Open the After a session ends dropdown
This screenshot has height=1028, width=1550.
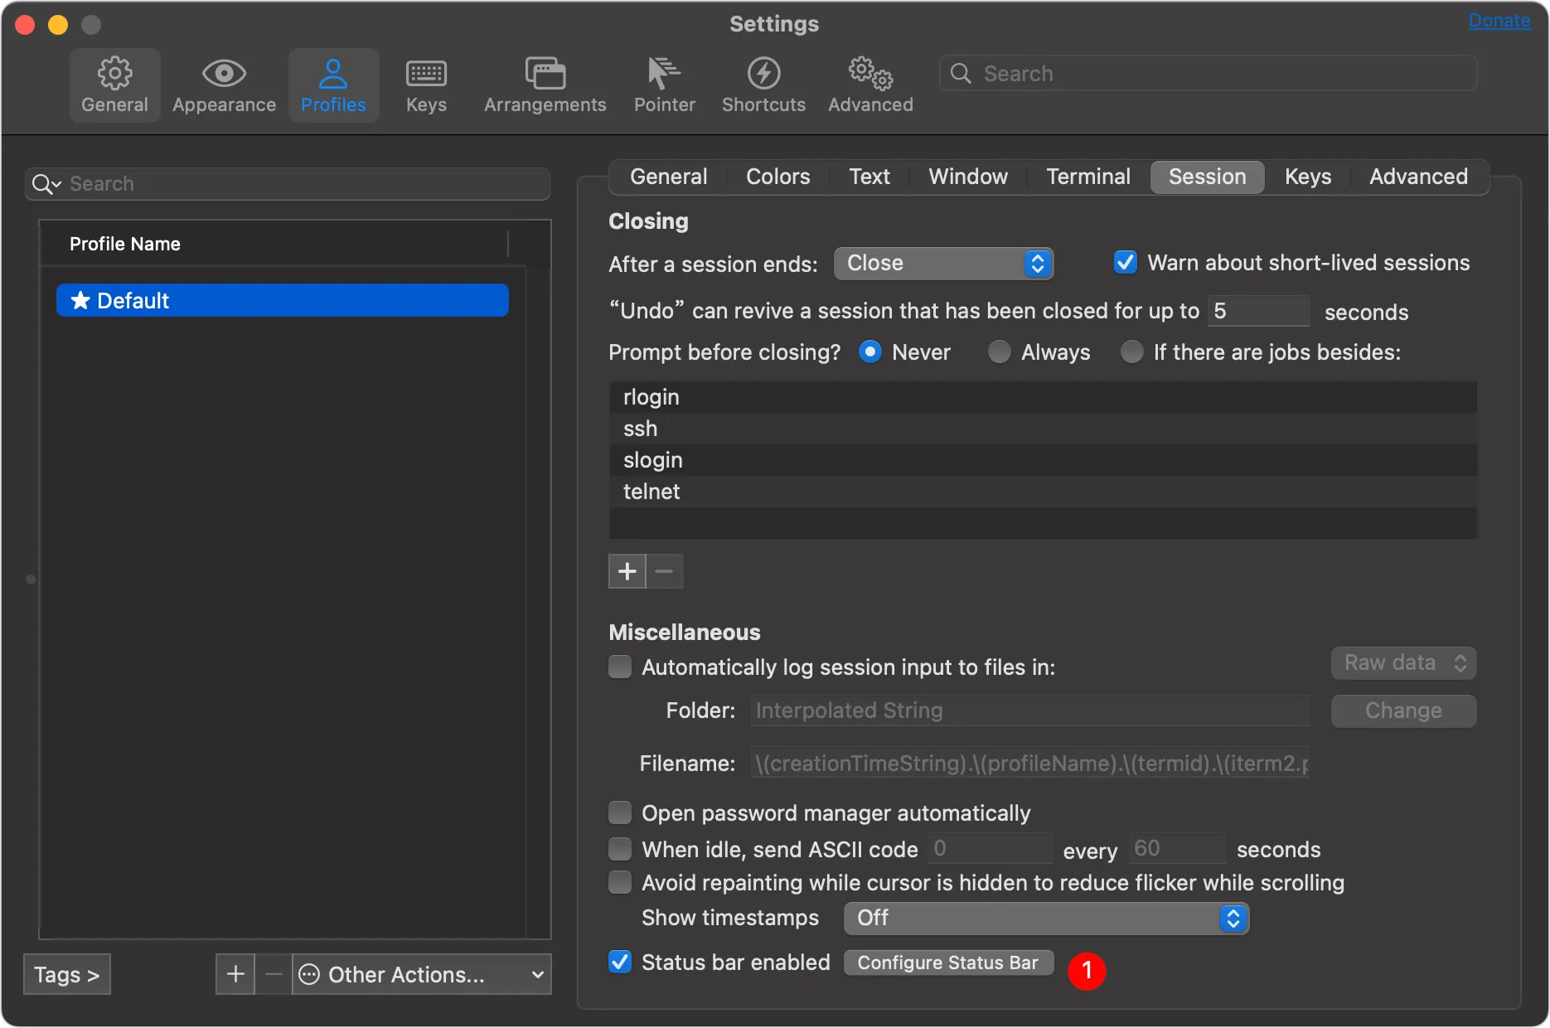point(943,264)
